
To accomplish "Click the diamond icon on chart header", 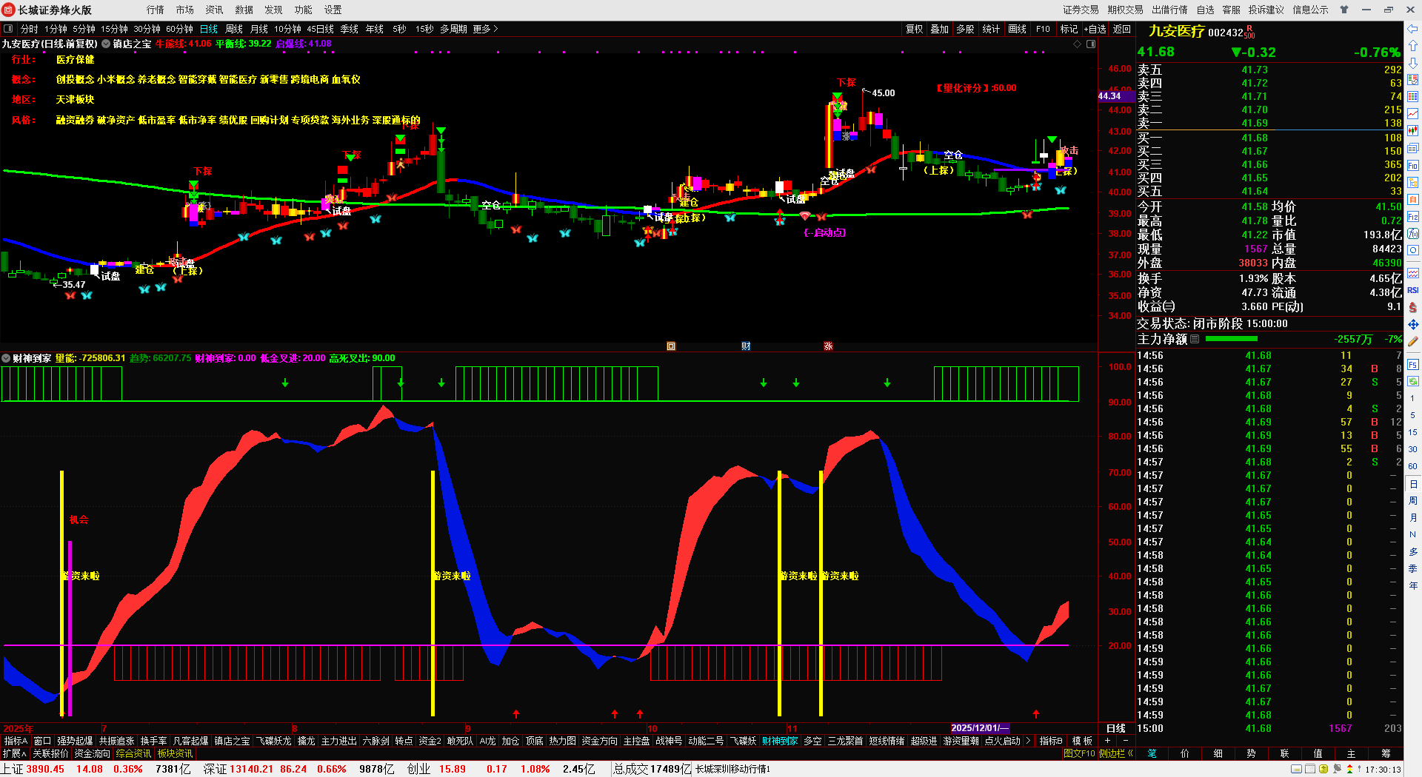I will click(1078, 44).
